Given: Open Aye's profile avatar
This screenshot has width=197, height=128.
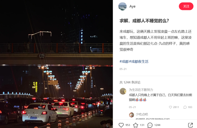Looking at the screenshot, I should coord(122,6).
